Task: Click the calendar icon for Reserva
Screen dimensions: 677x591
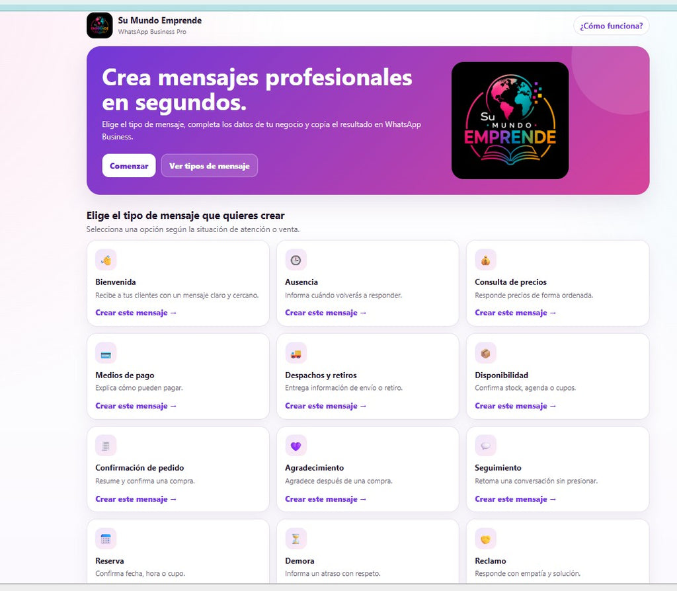Action: [106, 539]
